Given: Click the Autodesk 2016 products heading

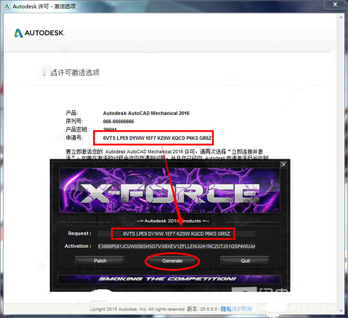Looking at the screenshot, I should (x=173, y=221).
